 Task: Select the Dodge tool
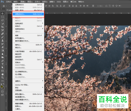coord(2,57)
